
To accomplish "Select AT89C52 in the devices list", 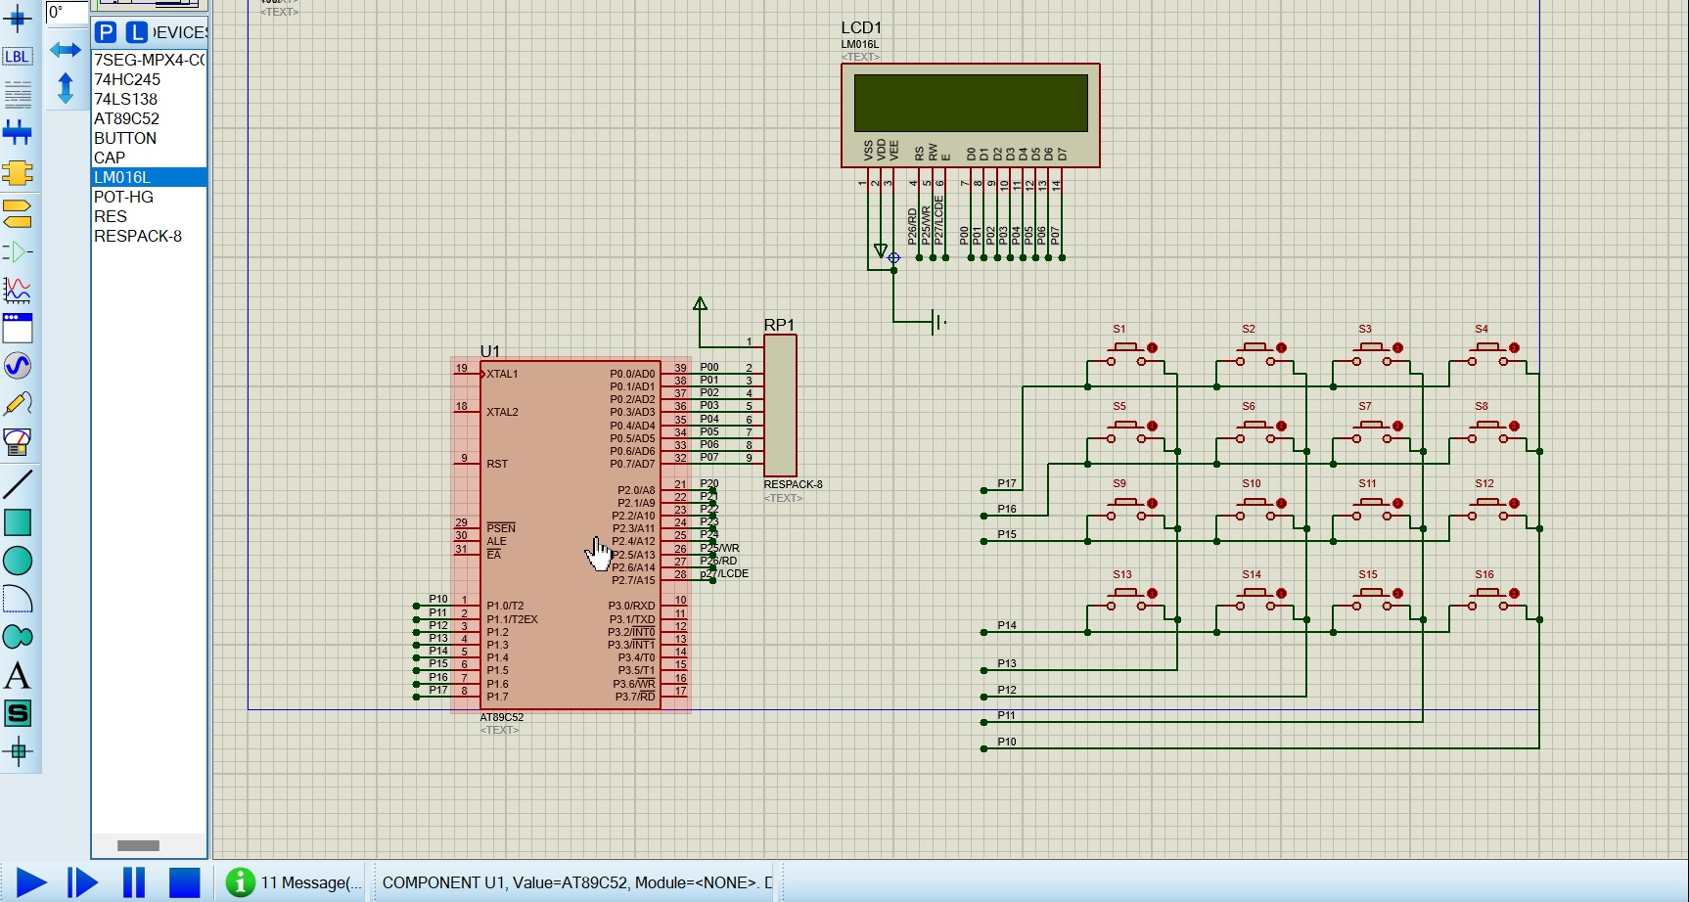I will pos(126,118).
